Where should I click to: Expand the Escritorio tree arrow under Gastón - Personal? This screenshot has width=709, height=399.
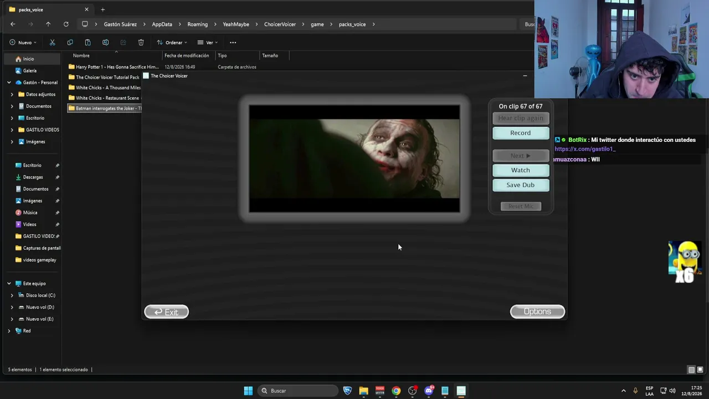pos(12,118)
